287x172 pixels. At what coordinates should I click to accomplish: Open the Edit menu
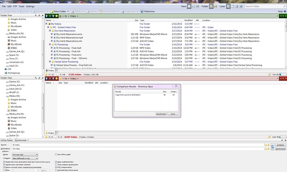(9, 6)
